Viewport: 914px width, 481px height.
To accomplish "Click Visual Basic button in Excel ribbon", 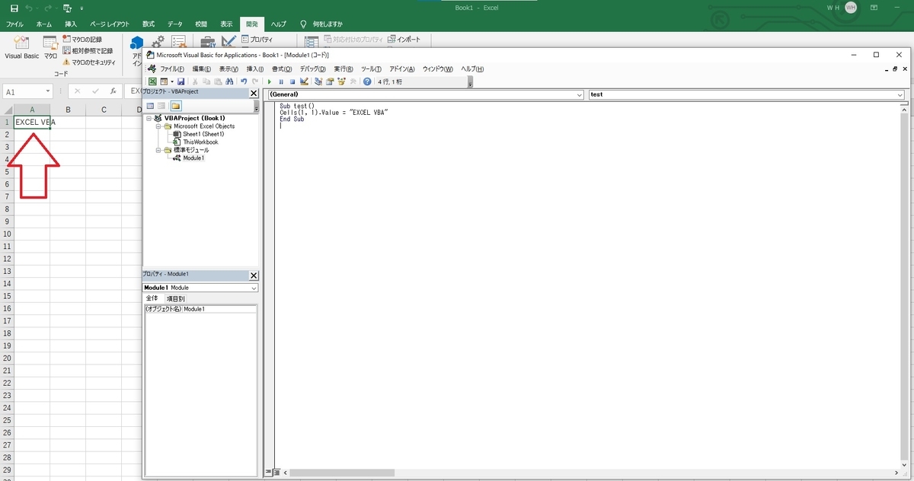I will (21, 47).
